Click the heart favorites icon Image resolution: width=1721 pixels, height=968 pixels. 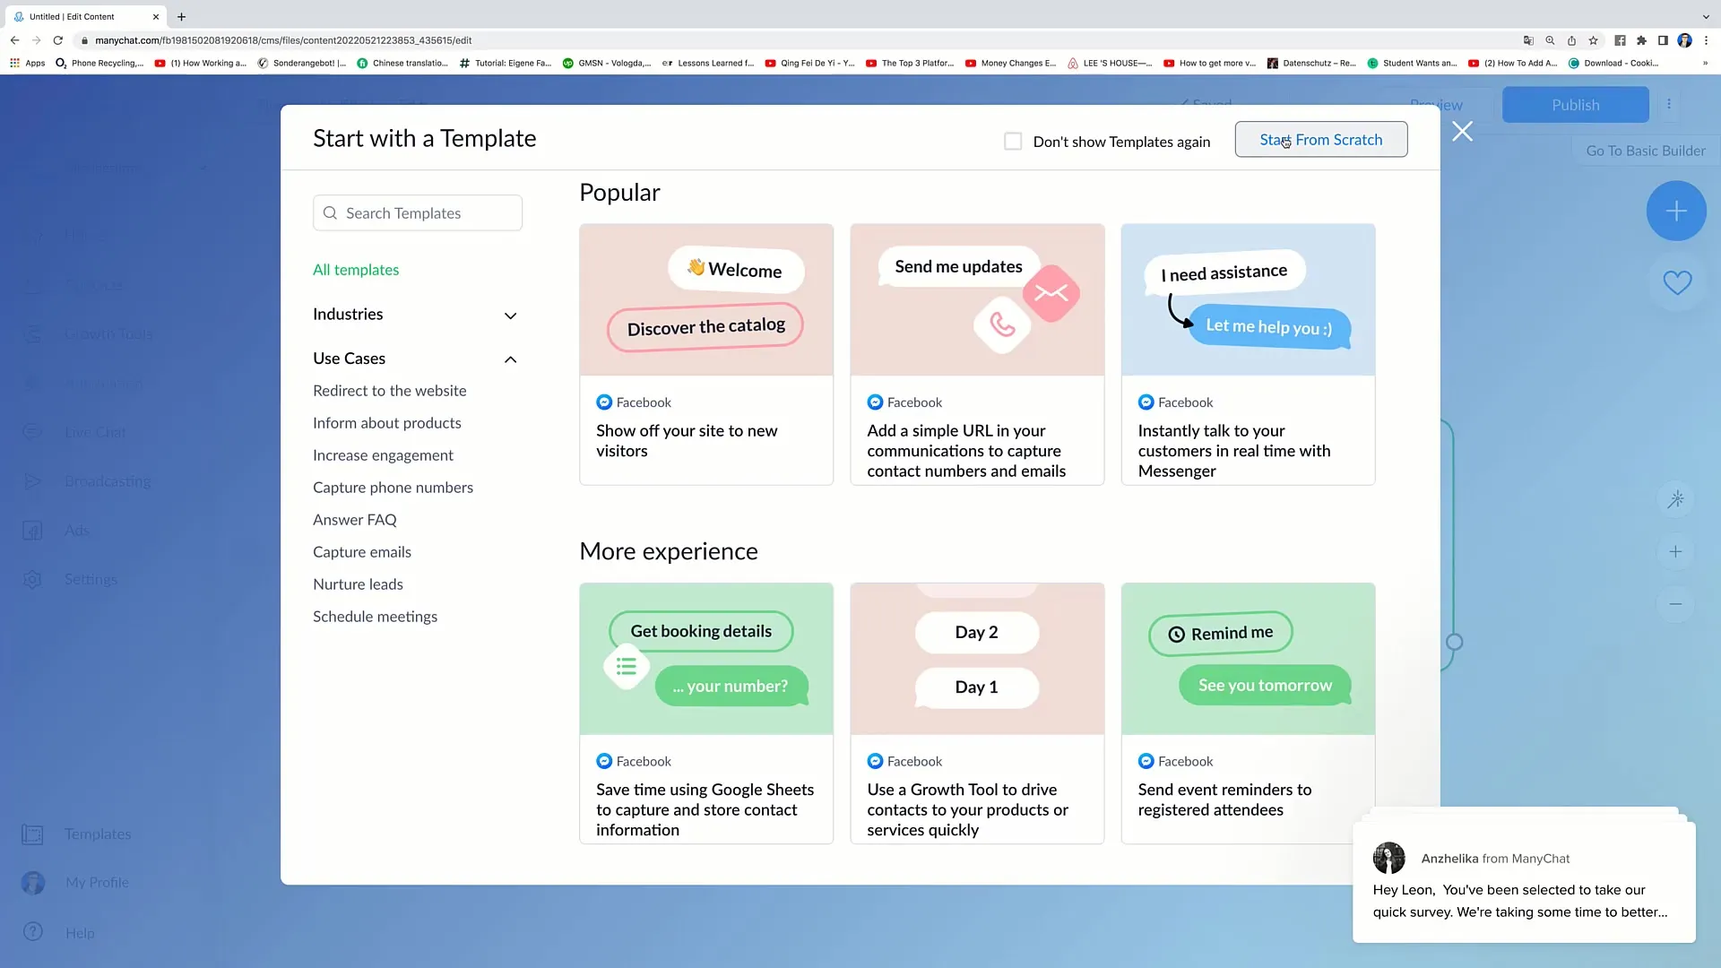pos(1677,283)
